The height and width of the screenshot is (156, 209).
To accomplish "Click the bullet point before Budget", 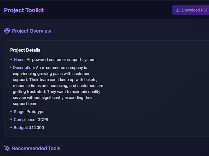I will [11, 127].
